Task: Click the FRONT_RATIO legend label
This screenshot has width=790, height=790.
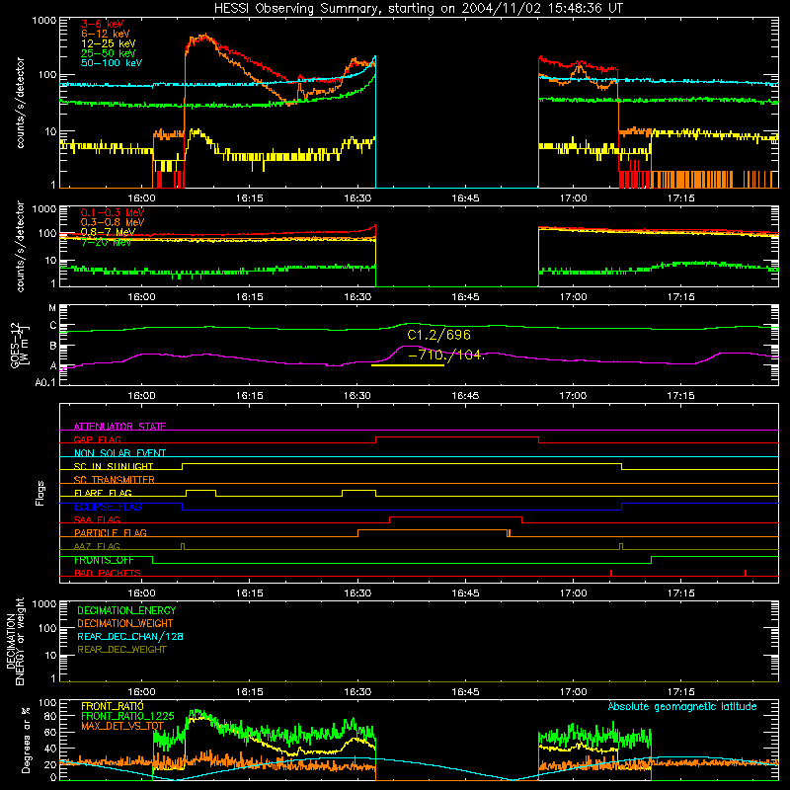Action: pos(113,706)
